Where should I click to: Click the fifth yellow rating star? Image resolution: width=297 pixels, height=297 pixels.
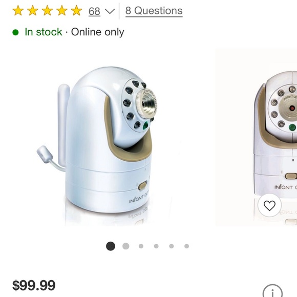point(76,10)
